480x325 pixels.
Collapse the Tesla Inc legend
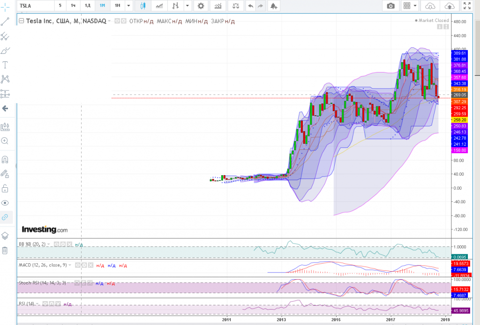(22, 21)
